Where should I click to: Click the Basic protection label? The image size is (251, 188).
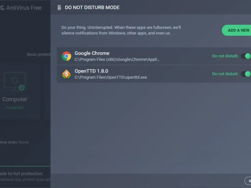click(39, 55)
